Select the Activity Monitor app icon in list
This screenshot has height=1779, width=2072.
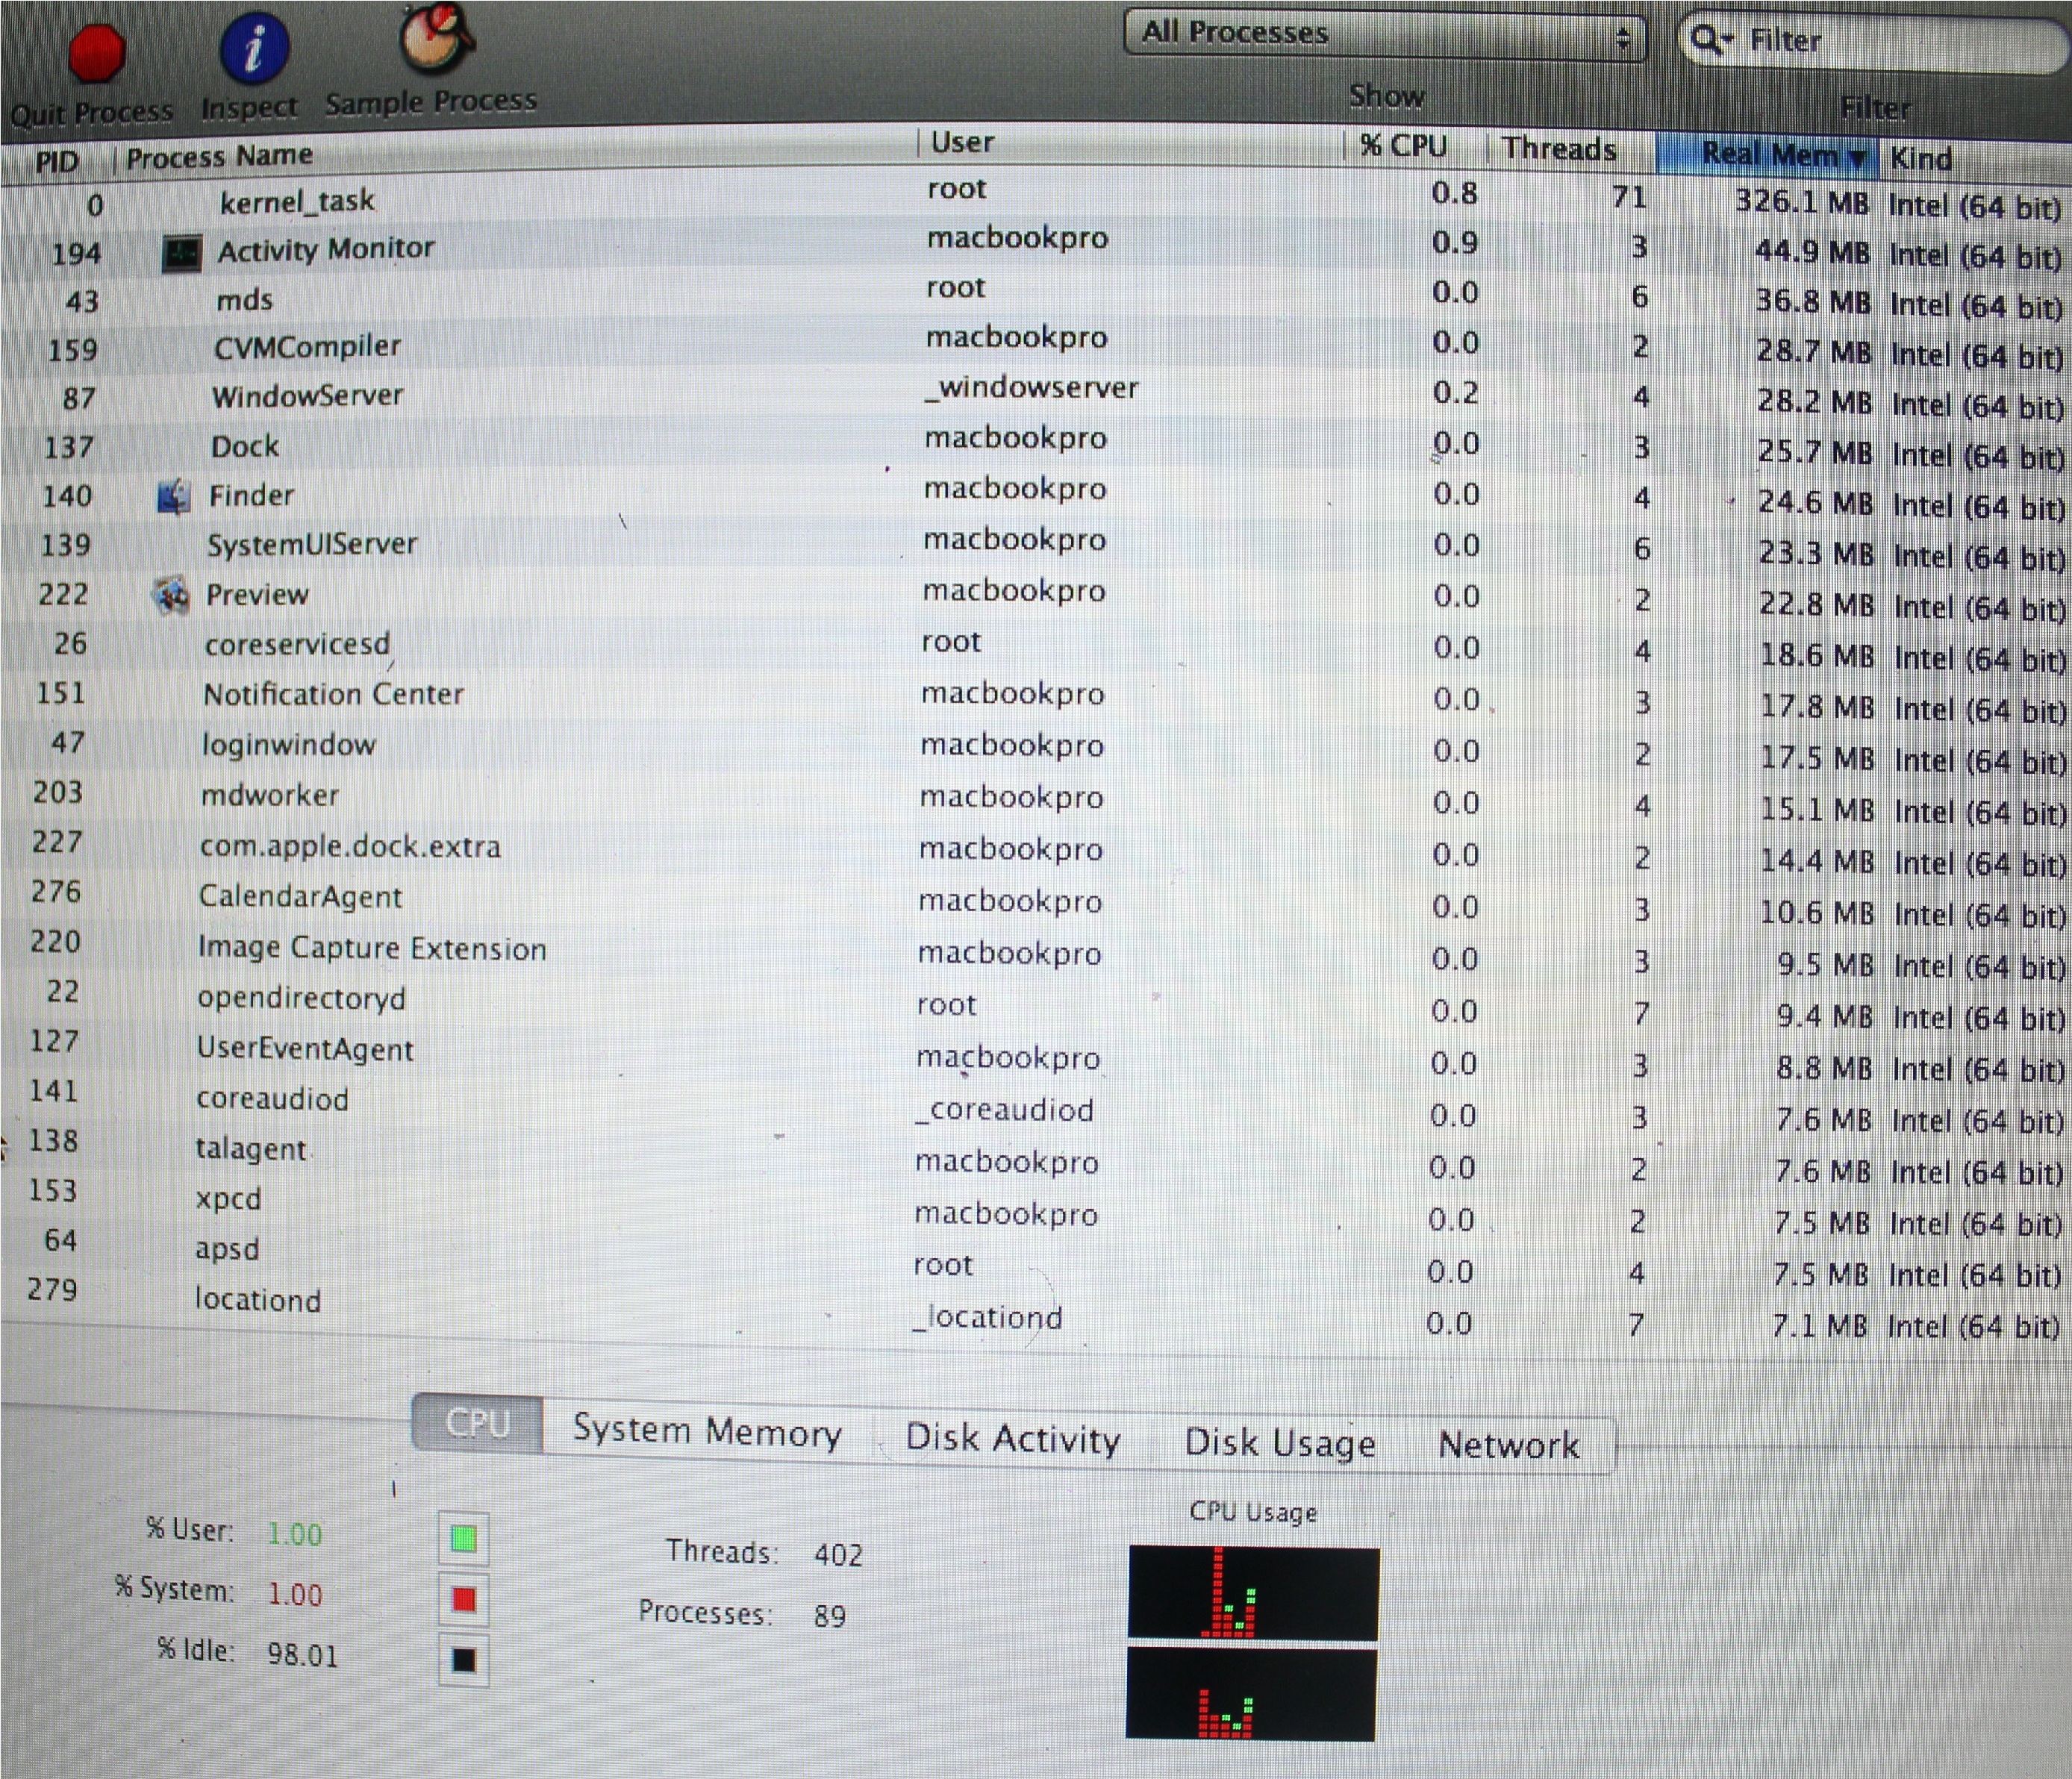(x=182, y=253)
